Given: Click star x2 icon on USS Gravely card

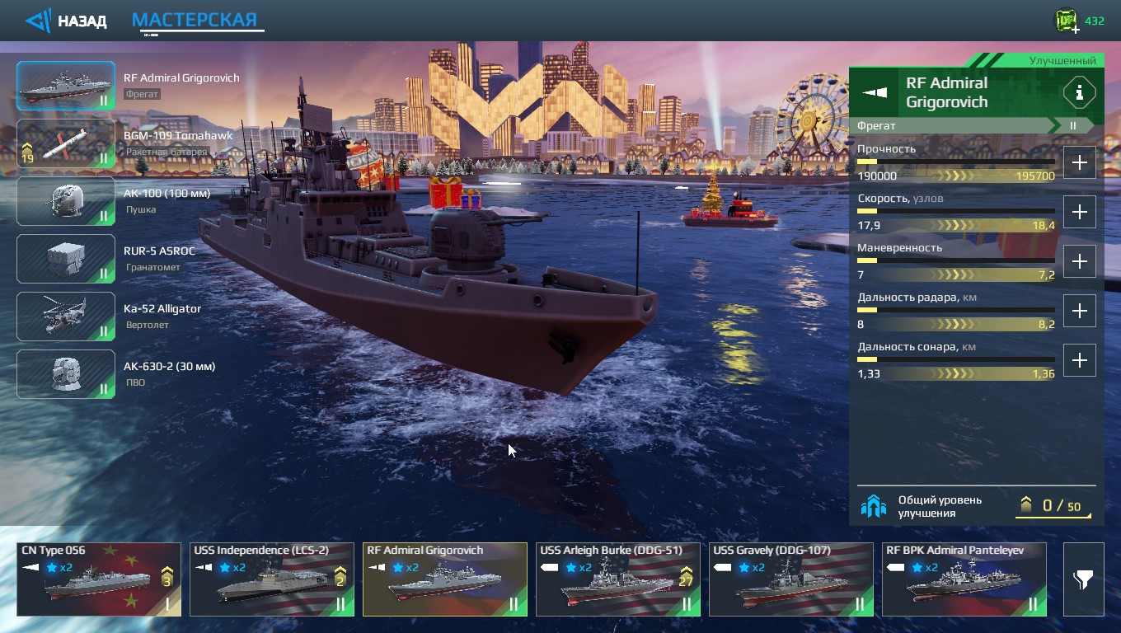Looking at the screenshot, I should tap(752, 567).
